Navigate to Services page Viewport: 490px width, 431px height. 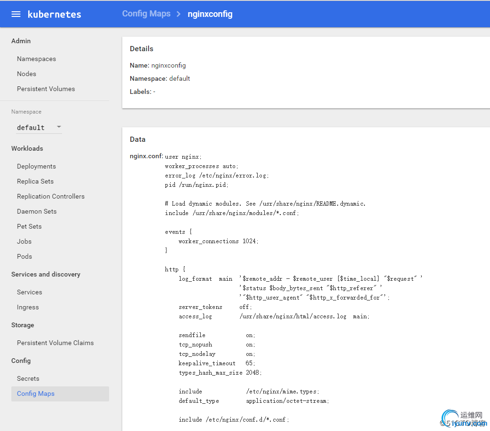click(30, 292)
